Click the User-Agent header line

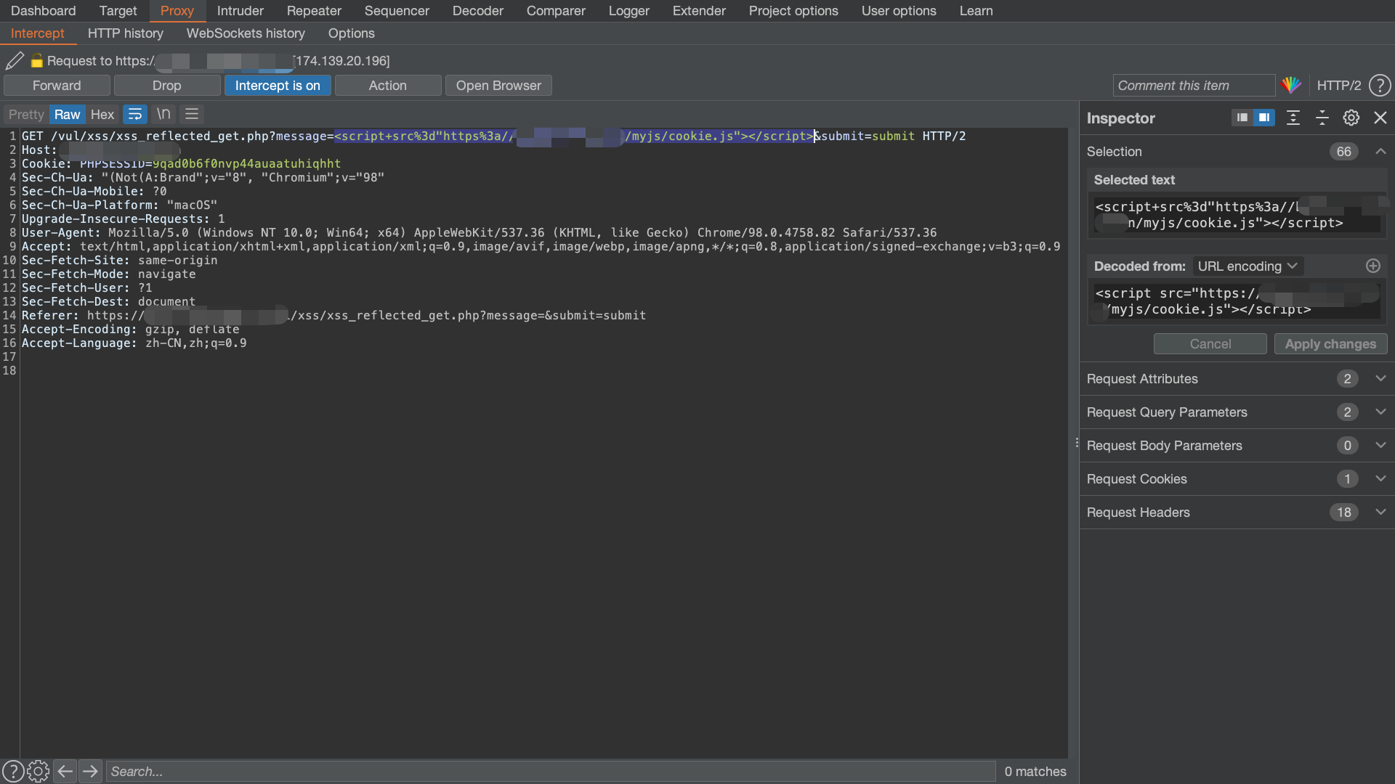point(480,233)
